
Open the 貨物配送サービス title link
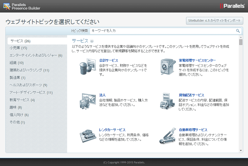(191, 95)
